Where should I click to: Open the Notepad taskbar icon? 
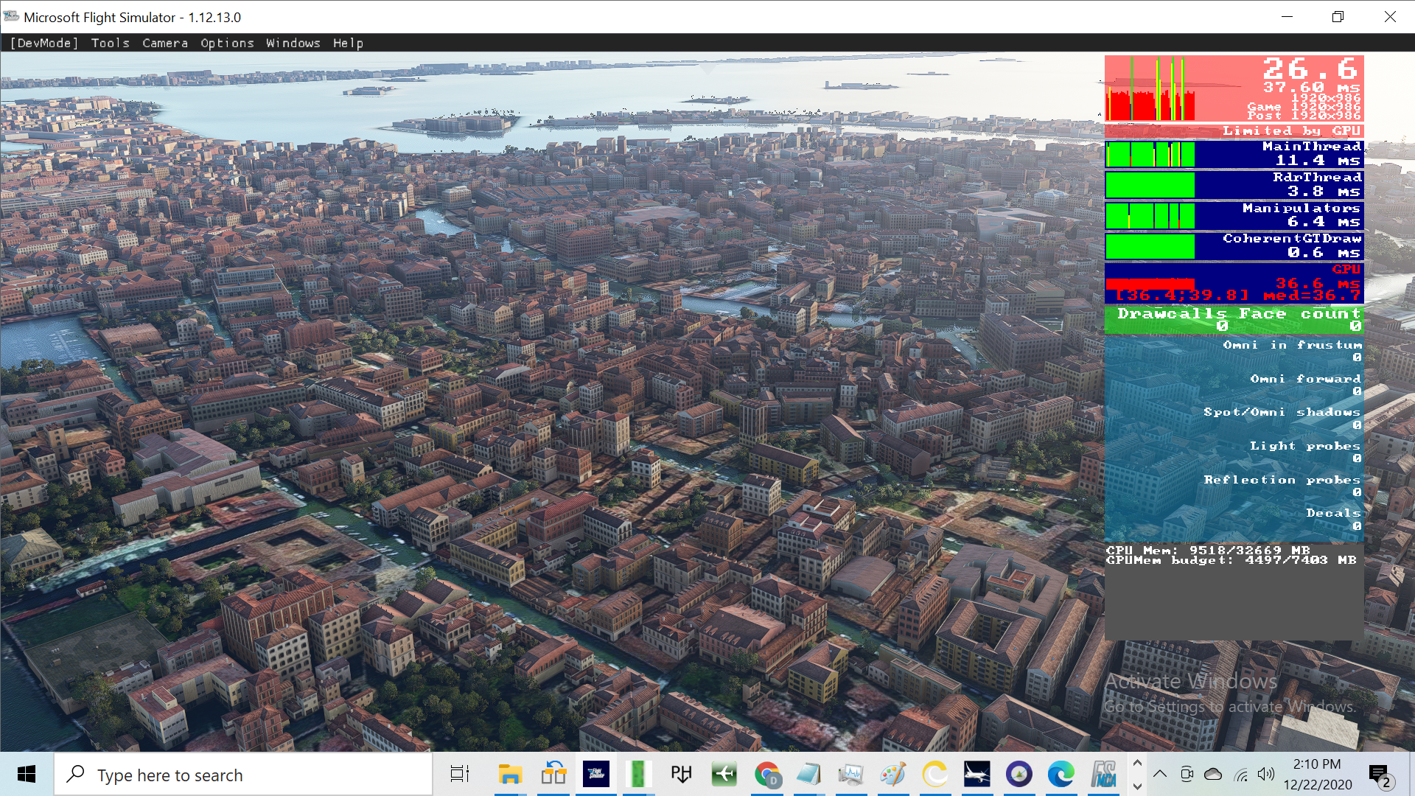(x=808, y=775)
